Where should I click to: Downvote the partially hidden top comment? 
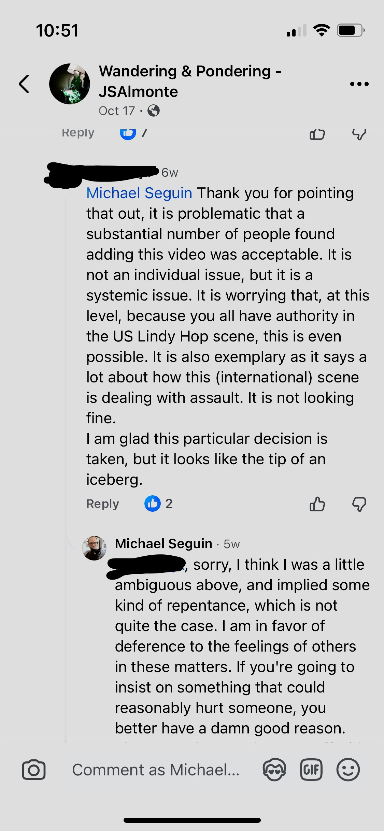pyautogui.click(x=359, y=134)
